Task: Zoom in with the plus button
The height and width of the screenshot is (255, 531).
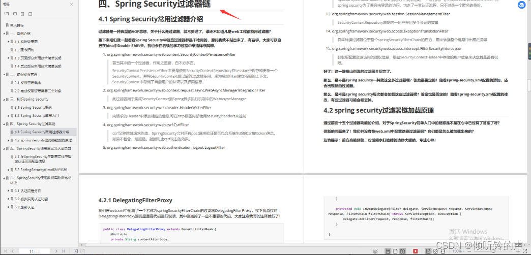Action: click(x=518, y=251)
